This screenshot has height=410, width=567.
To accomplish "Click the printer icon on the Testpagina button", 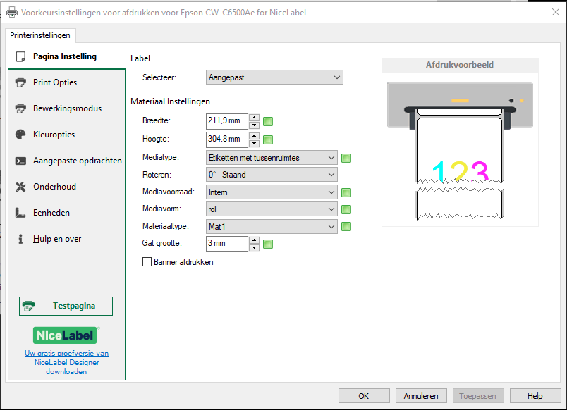I will (x=29, y=306).
